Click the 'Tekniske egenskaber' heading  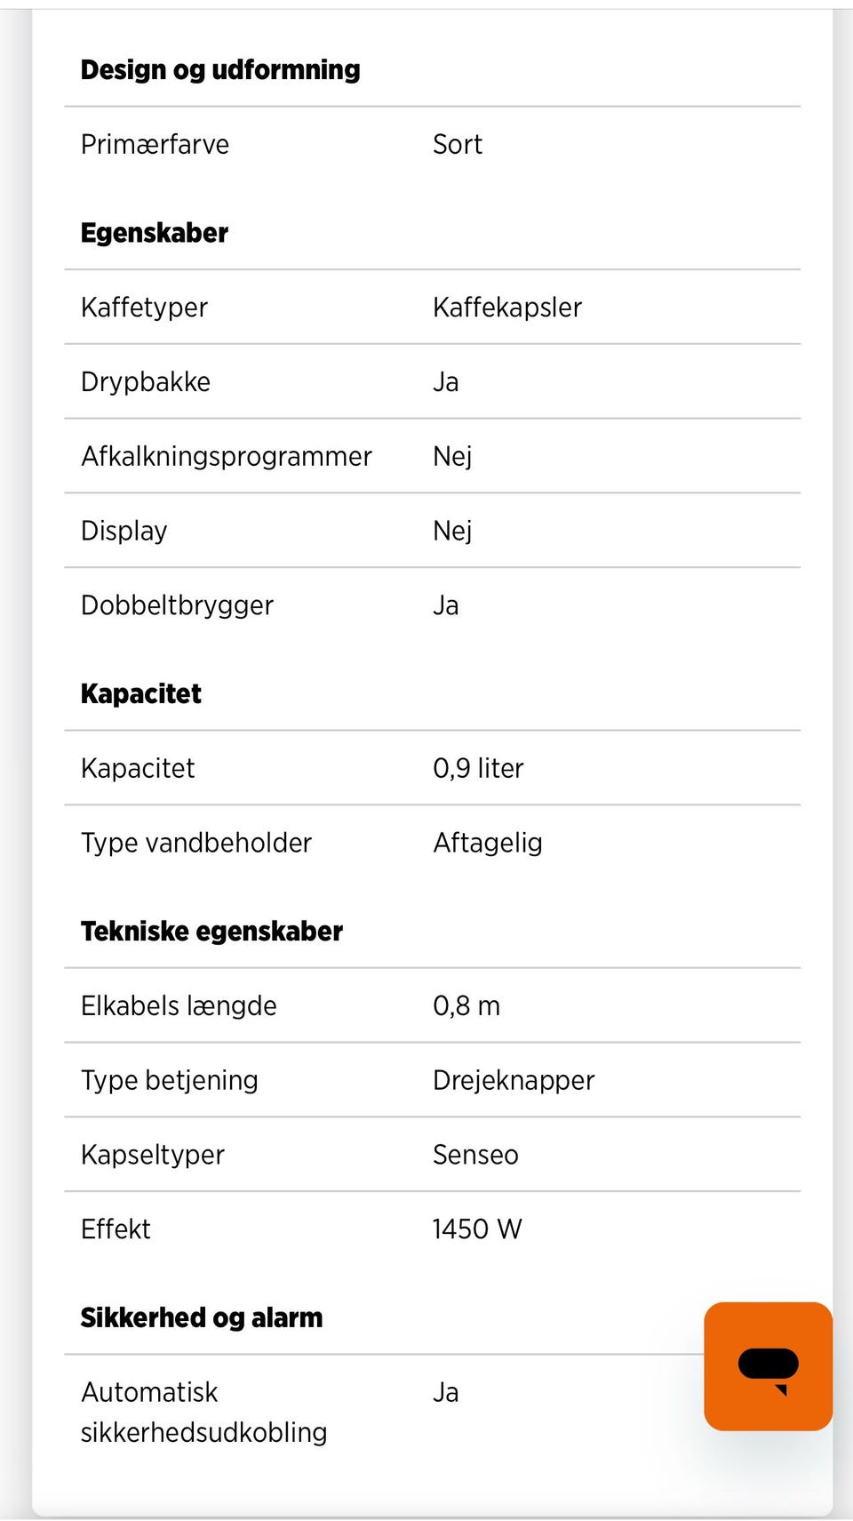[x=211, y=931]
